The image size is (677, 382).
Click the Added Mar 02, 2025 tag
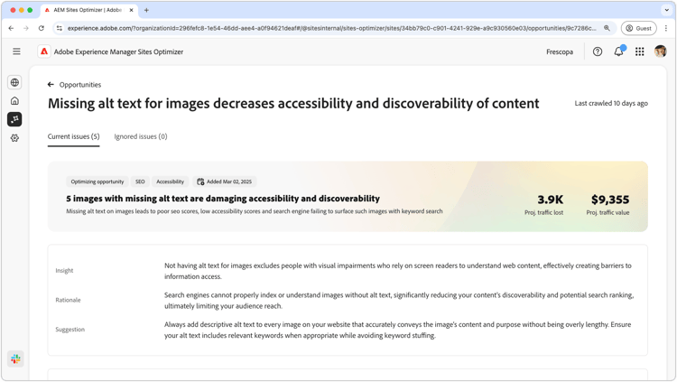225,182
